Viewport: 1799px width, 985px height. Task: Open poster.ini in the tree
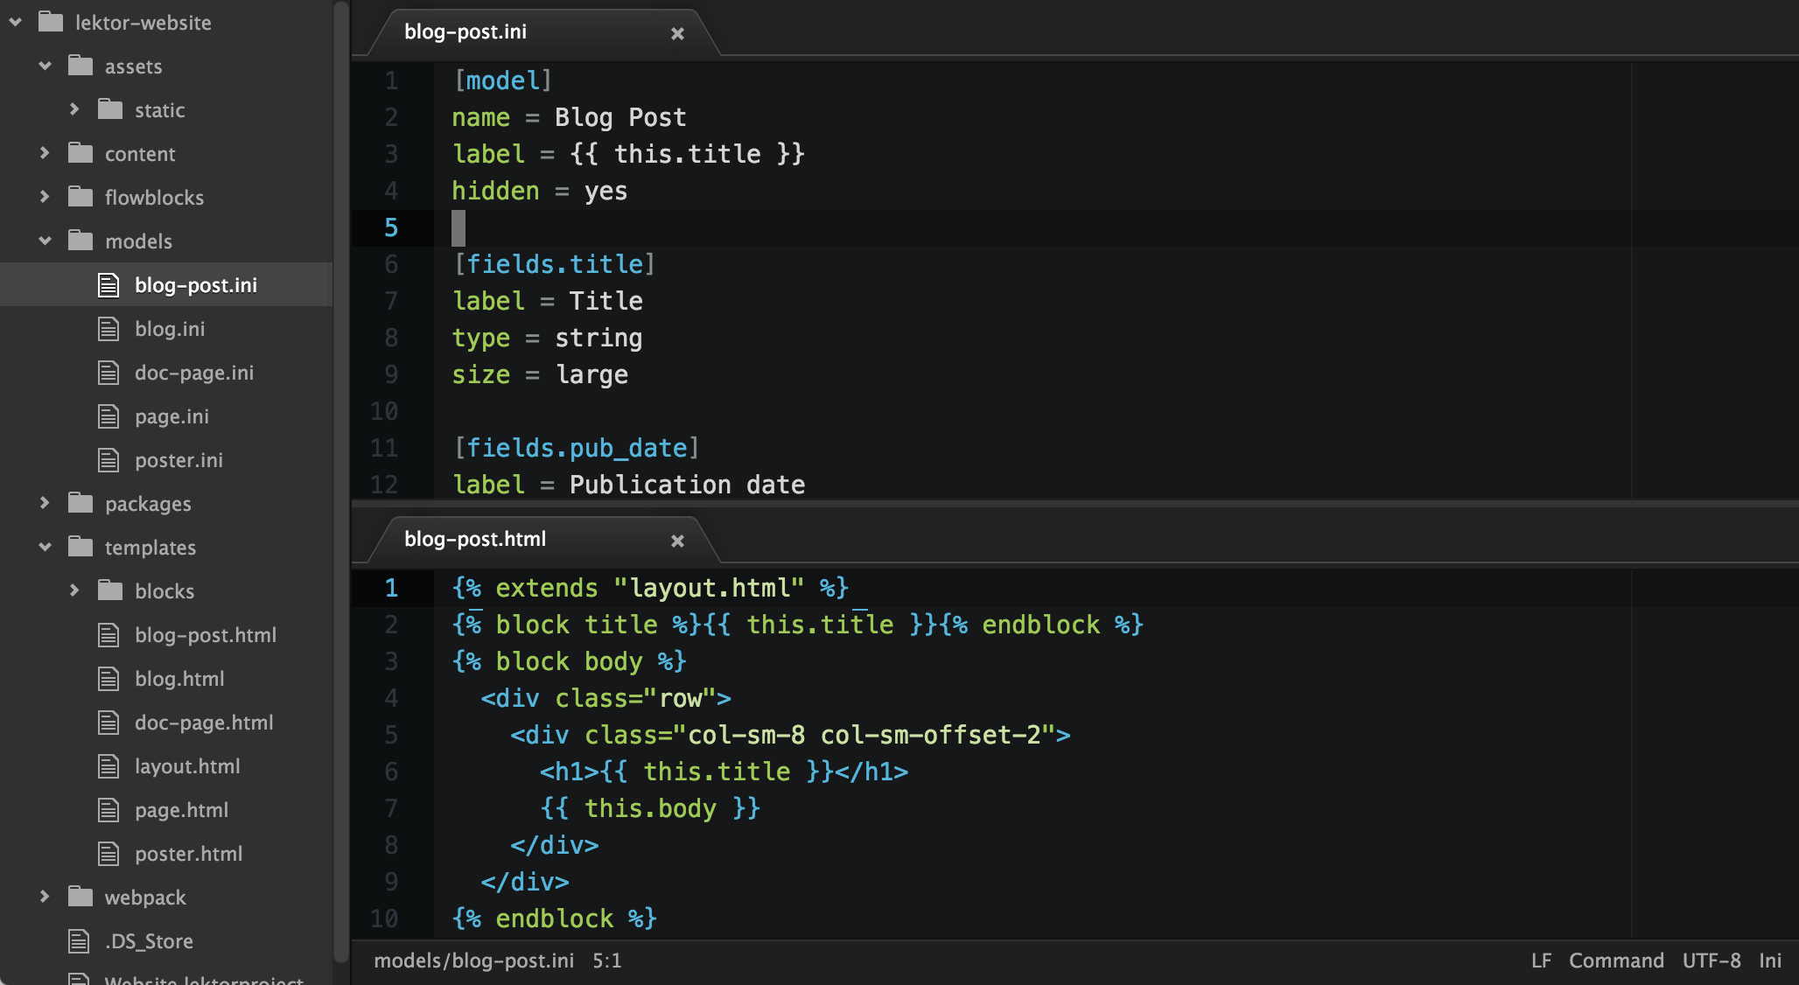click(178, 460)
